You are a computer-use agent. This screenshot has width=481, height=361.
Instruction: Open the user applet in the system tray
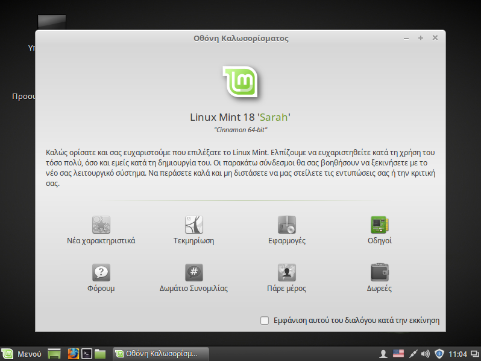click(383, 354)
